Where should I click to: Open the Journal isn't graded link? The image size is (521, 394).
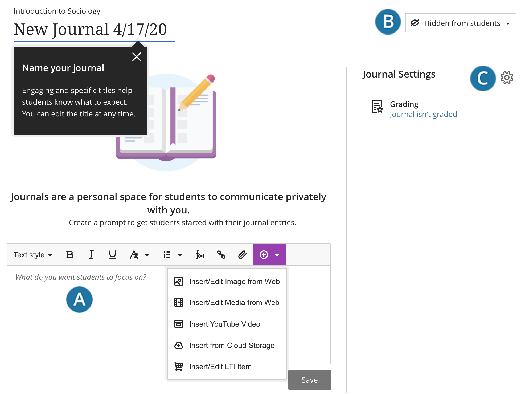[x=423, y=115]
